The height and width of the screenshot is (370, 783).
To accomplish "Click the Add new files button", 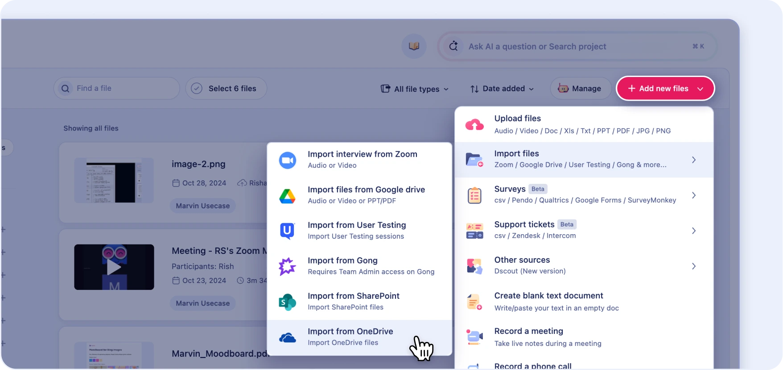I will pyautogui.click(x=665, y=88).
